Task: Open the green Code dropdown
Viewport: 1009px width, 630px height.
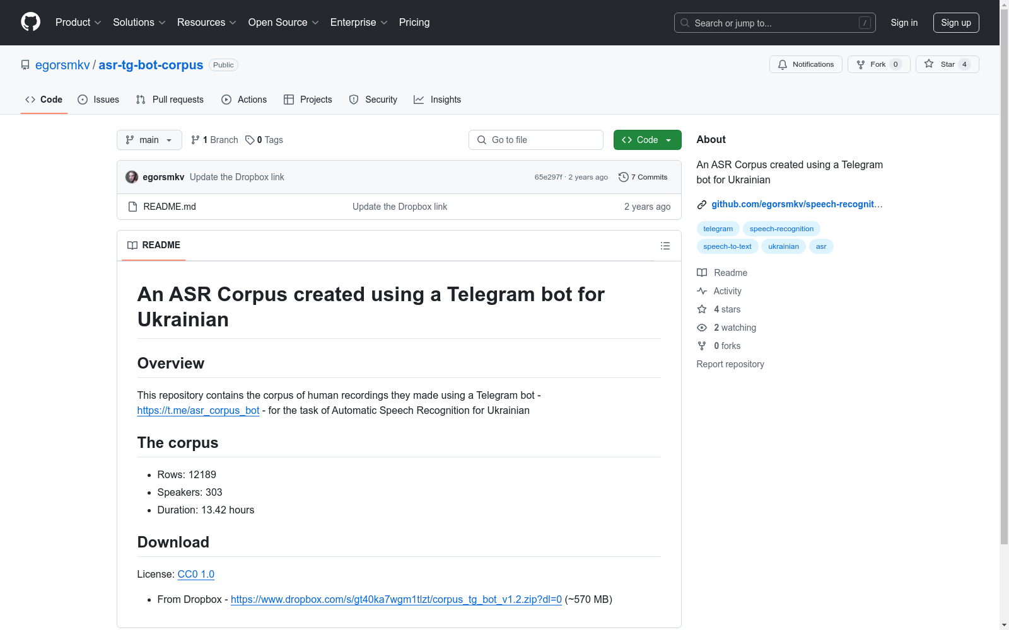Action: click(x=647, y=140)
